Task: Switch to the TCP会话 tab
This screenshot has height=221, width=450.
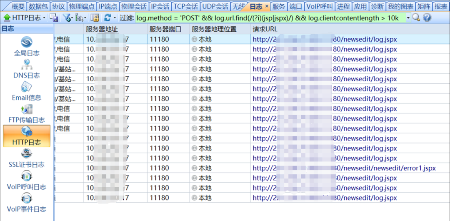Action: tap(186, 6)
